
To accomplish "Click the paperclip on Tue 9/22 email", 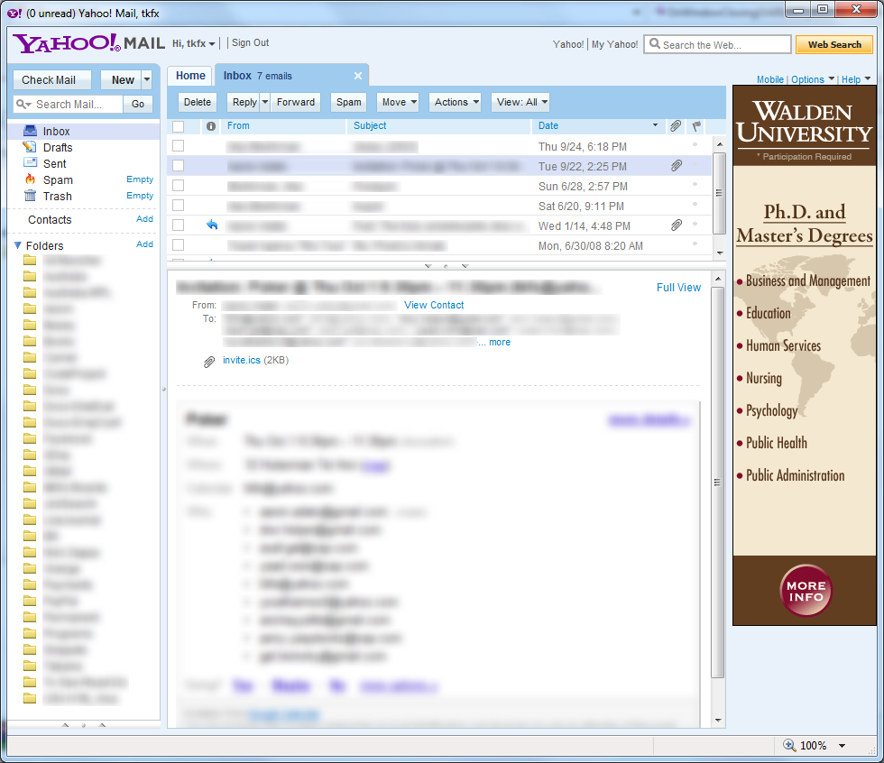I will (x=677, y=166).
